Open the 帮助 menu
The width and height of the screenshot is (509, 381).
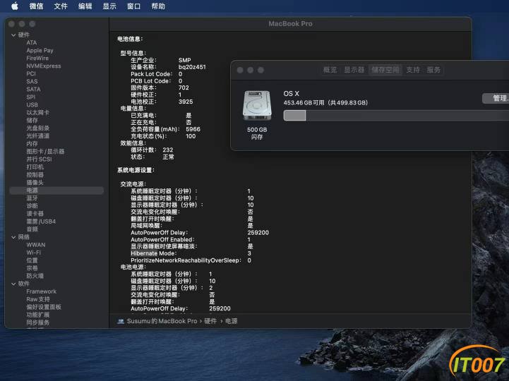click(158, 6)
